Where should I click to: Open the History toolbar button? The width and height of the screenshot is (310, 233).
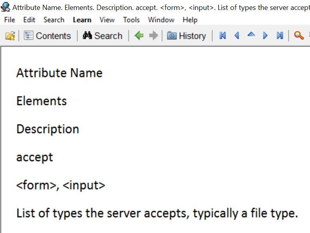186,36
